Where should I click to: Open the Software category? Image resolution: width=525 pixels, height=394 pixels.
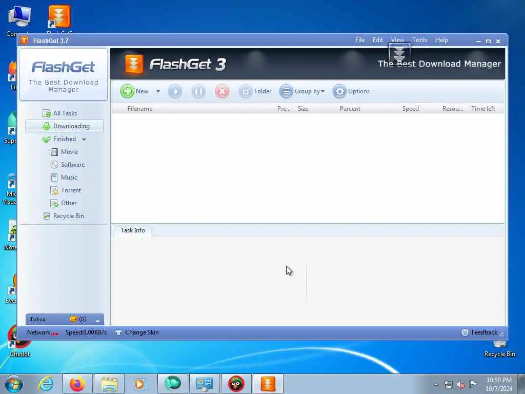[68, 165]
